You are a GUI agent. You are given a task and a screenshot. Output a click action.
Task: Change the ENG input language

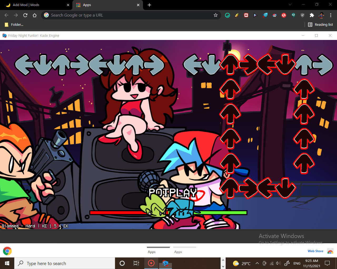pos(297,263)
